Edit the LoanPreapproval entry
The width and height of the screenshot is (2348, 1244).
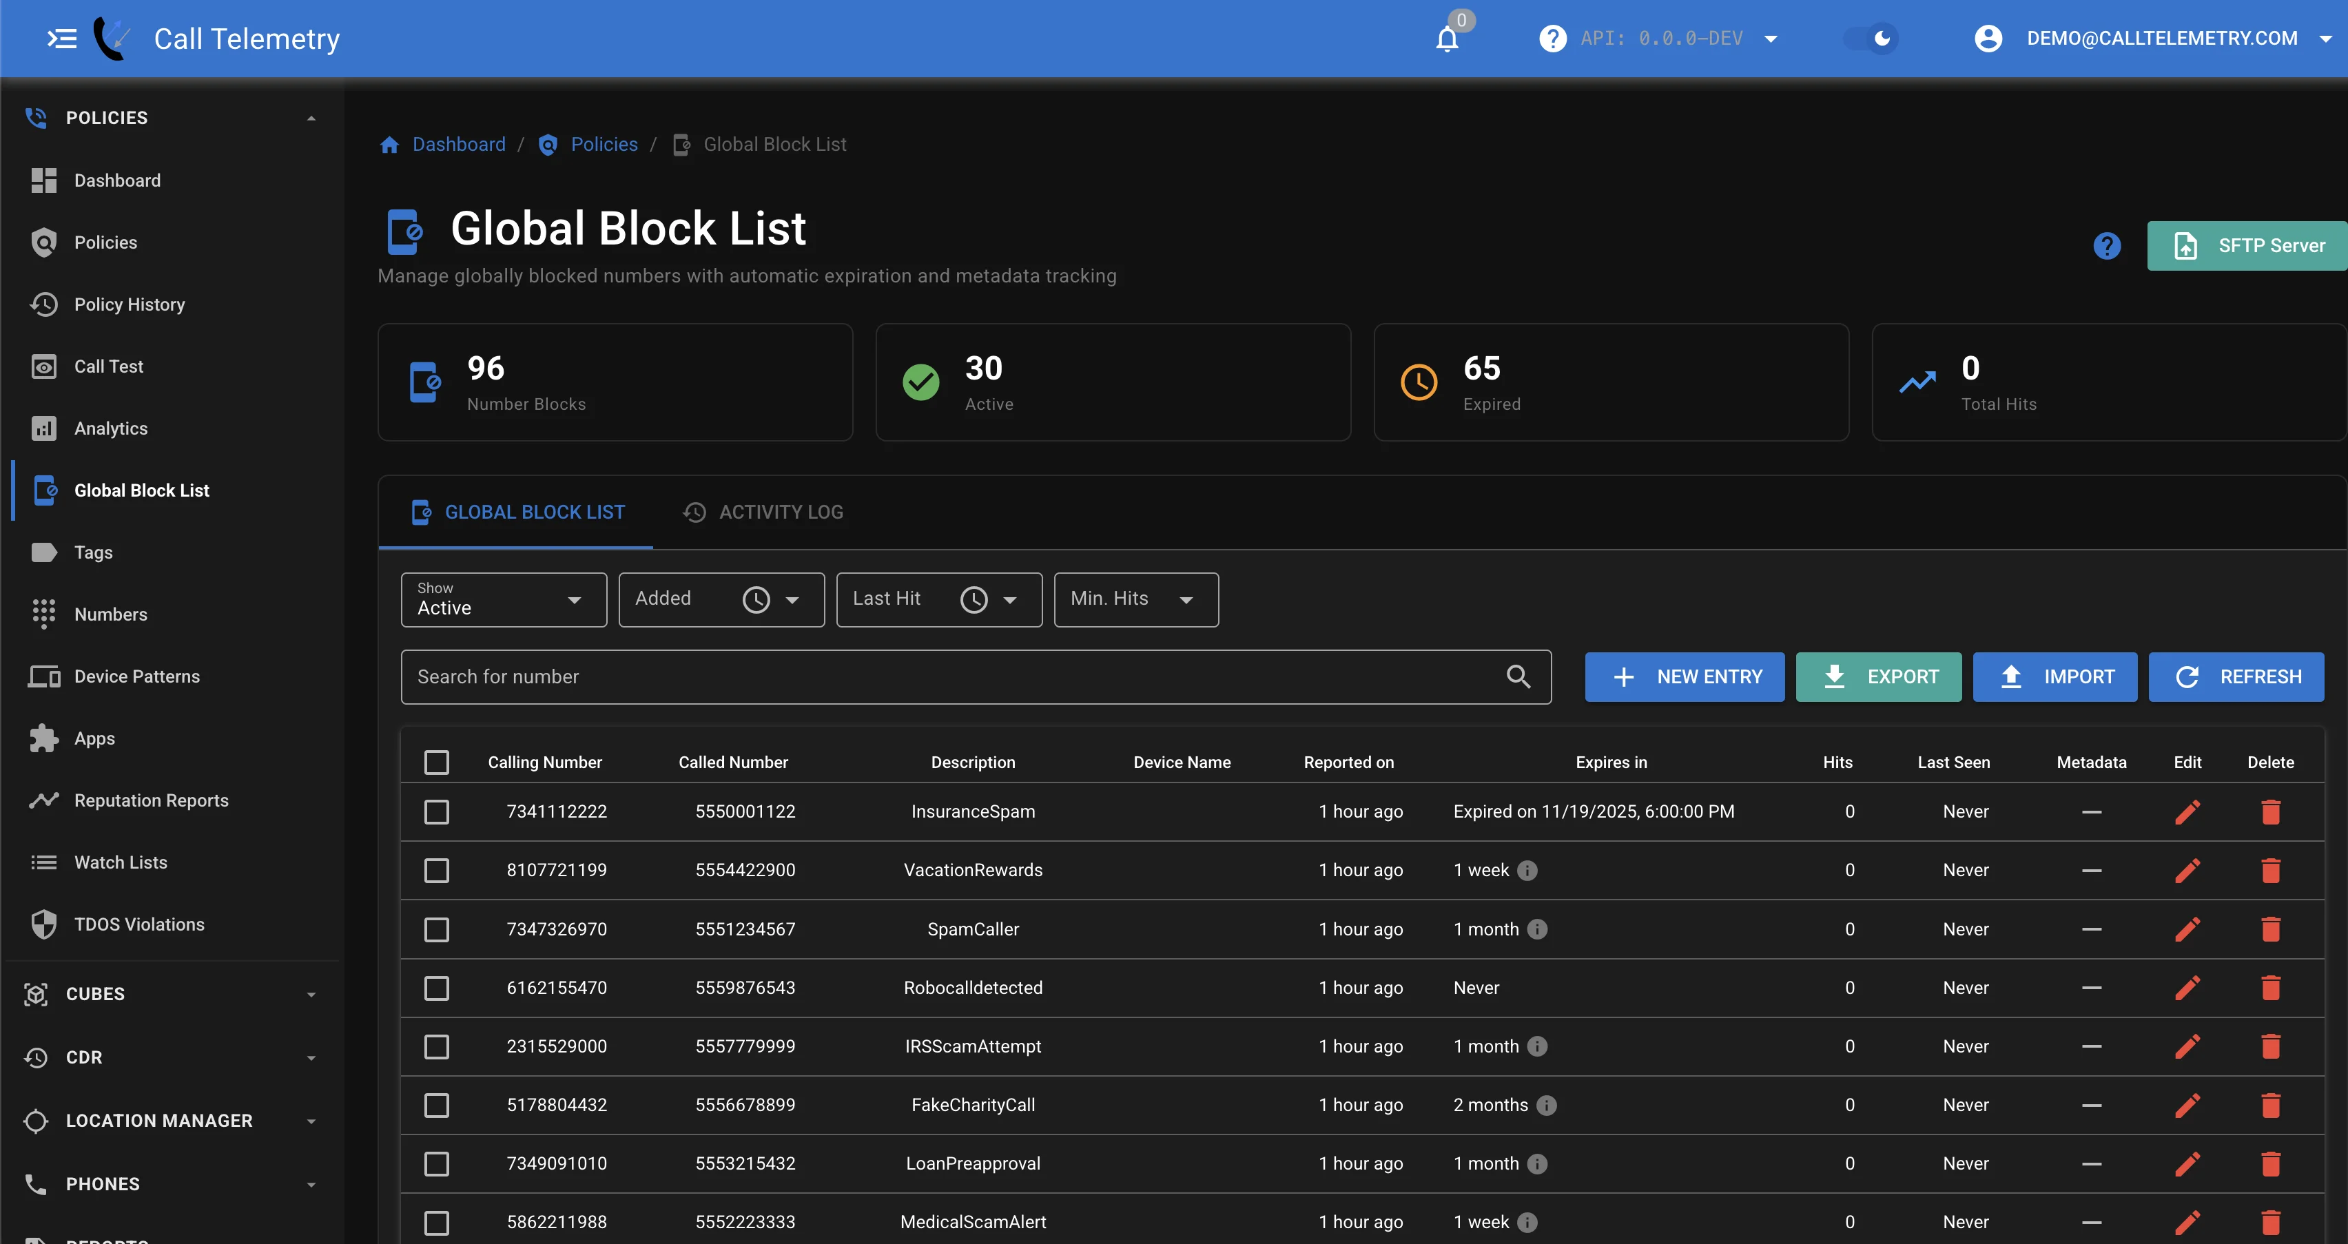pos(2187,1164)
